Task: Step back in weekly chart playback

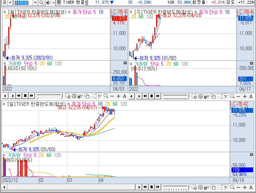Action: pos(132,96)
